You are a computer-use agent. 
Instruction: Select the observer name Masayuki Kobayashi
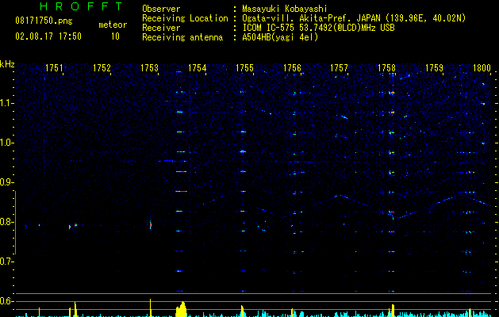(285, 9)
